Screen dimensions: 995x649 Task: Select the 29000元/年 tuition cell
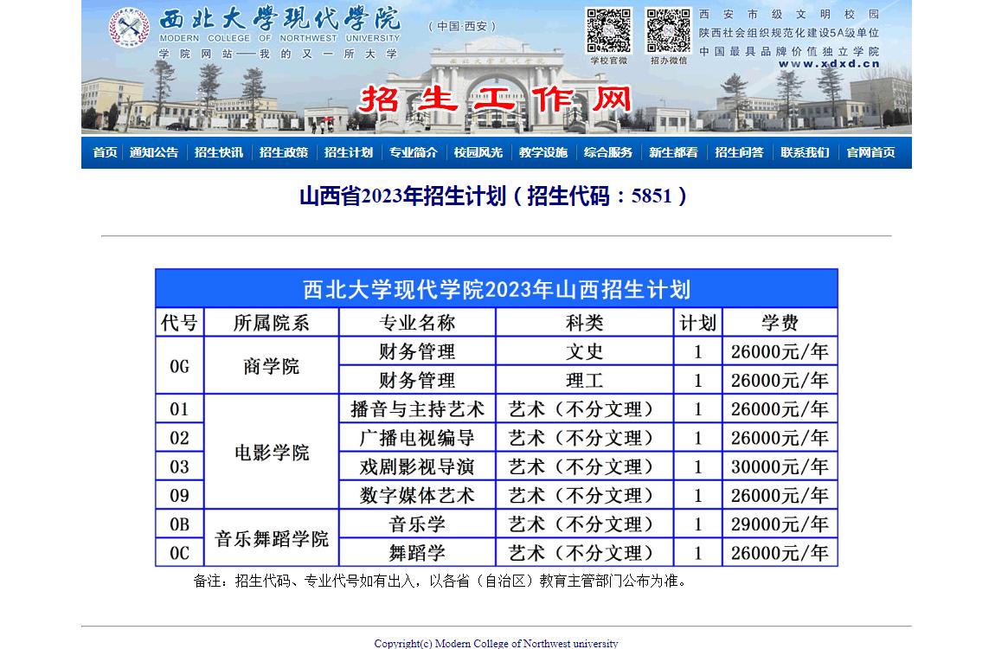[x=780, y=524]
